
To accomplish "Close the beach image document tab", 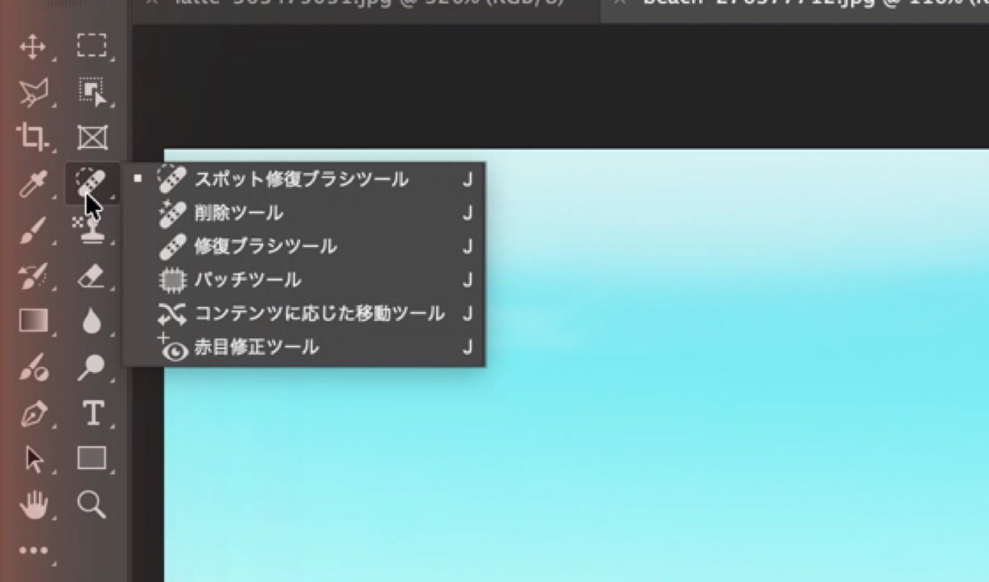I will click(x=620, y=3).
